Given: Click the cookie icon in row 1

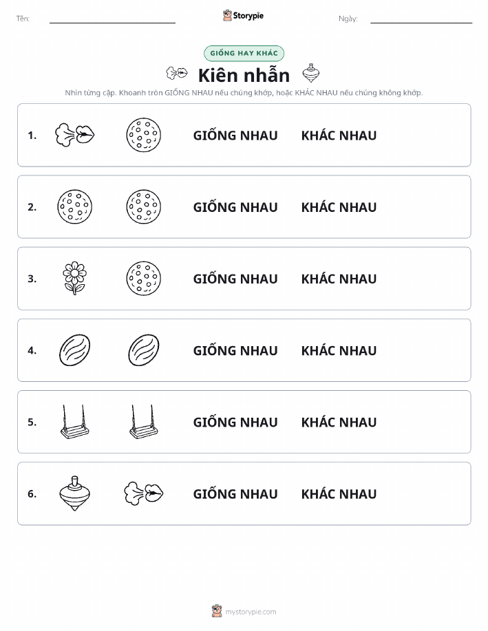Looking at the screenshot, I should point(144,135).
